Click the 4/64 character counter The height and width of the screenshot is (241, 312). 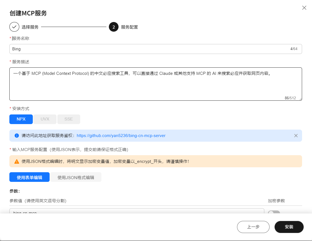(294, 49)
